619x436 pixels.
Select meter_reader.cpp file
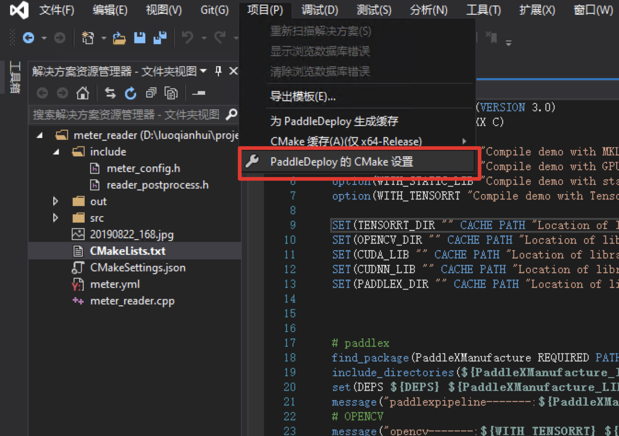point(132,301)
